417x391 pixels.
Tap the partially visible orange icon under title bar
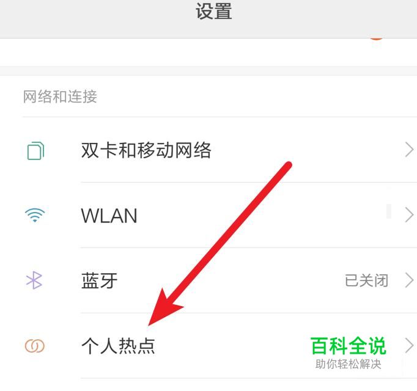376,39
